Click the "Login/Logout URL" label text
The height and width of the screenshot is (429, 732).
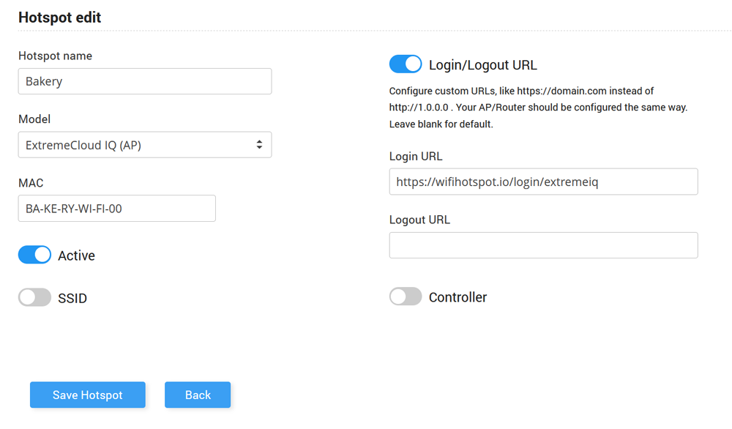pyautogui.click(x=482, y=65)
